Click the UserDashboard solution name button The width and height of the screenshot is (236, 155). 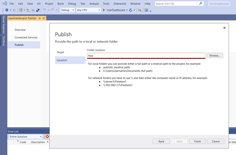[219, 4]
